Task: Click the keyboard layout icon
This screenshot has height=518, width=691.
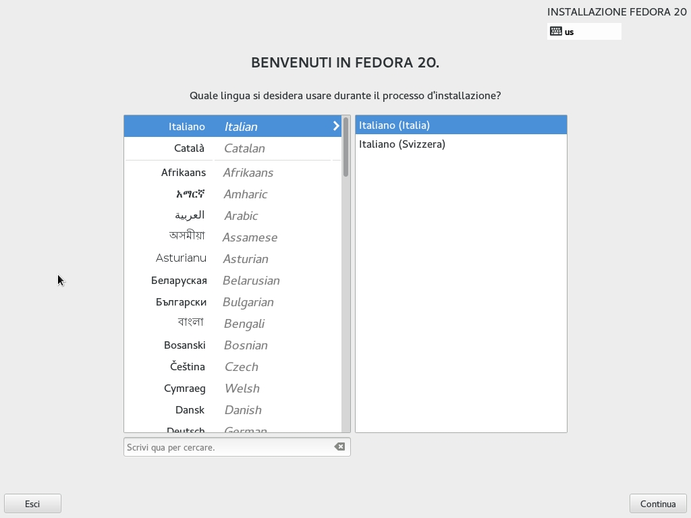Action: coord(556,31)
